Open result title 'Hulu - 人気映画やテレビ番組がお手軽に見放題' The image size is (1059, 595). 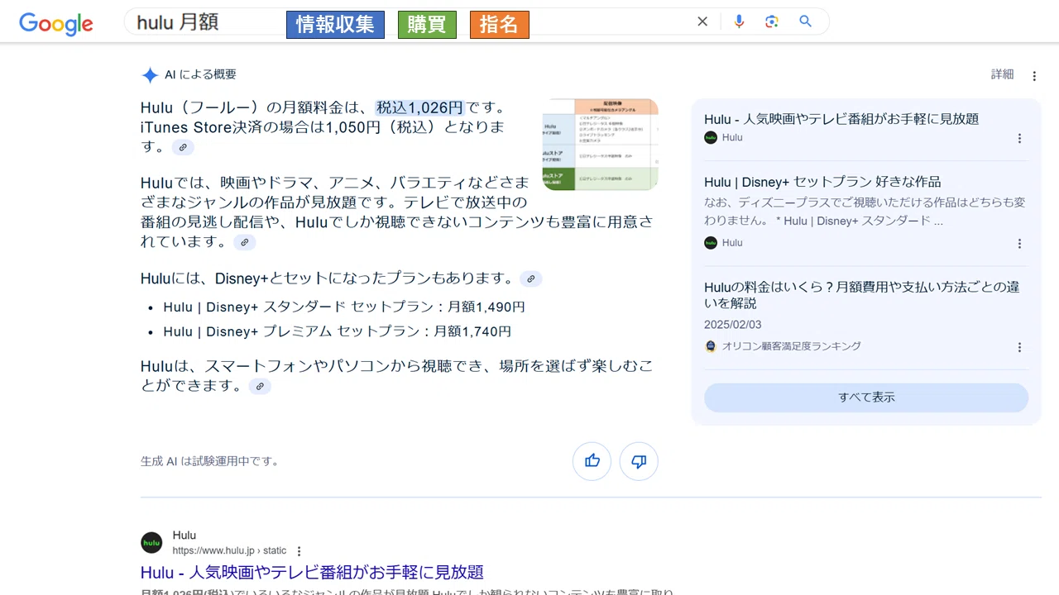point(312,573)
